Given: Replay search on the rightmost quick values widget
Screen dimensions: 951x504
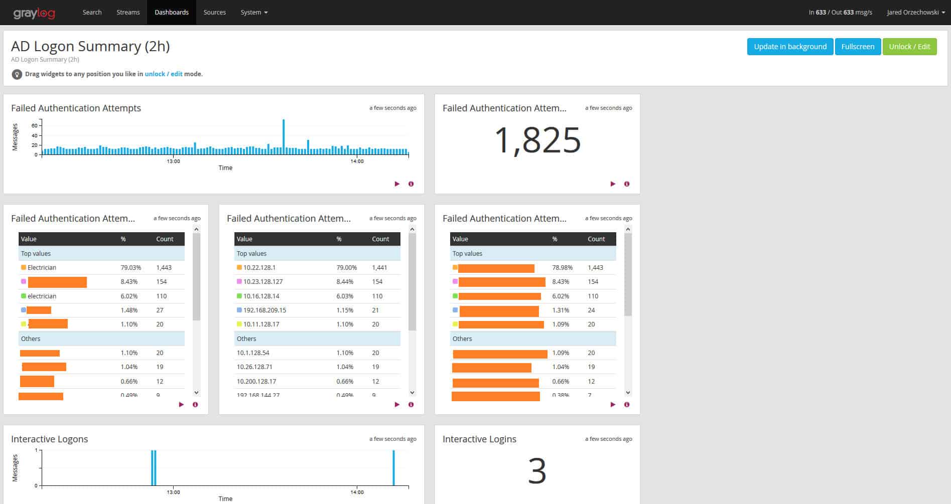Looking at the screenshot, I should click(x=613, y=405).
